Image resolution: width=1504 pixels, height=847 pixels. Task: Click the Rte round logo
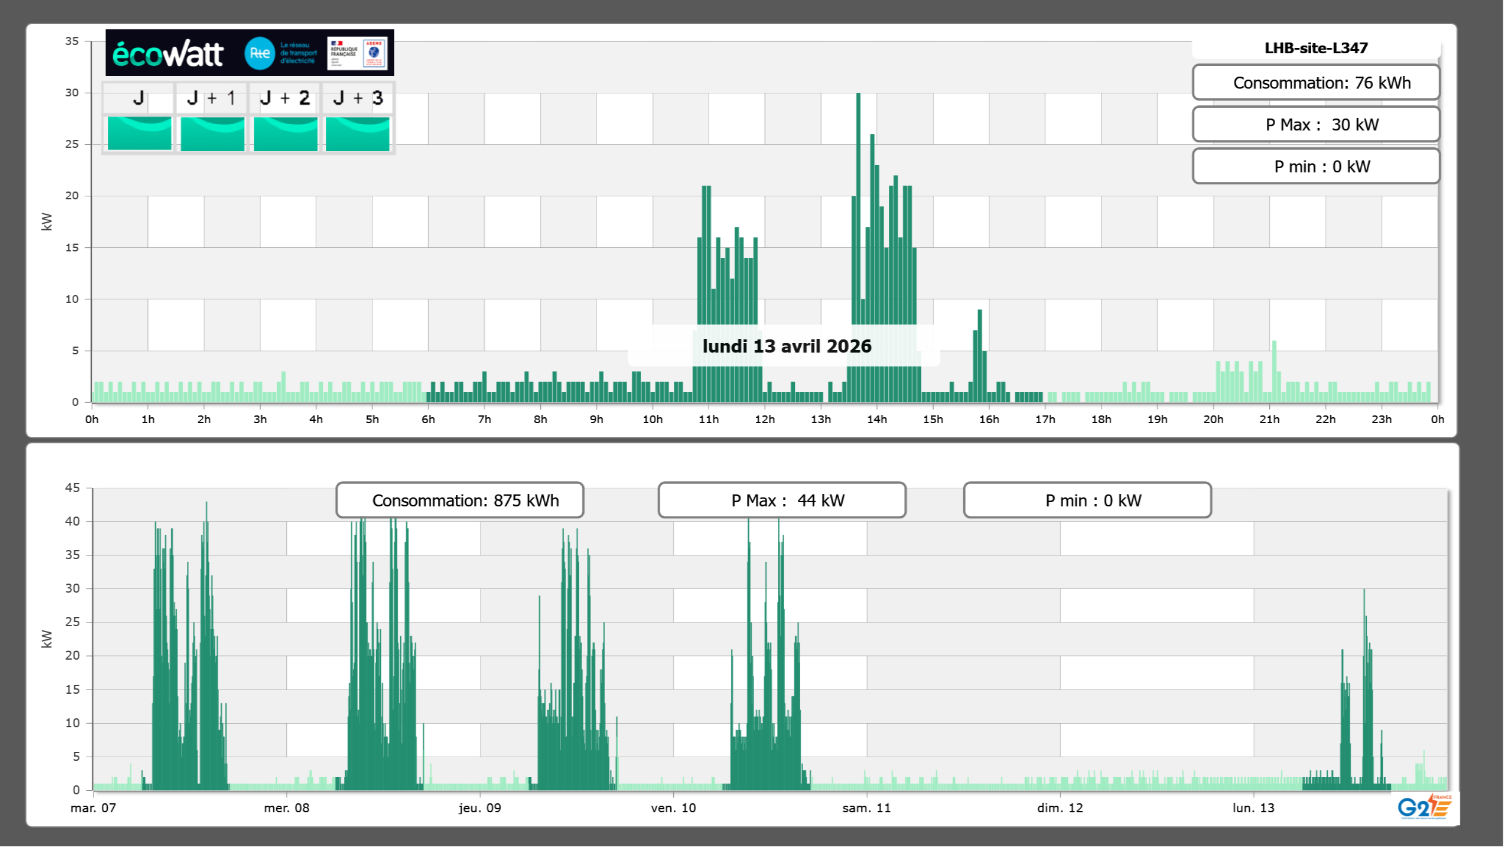coord(259,53)
